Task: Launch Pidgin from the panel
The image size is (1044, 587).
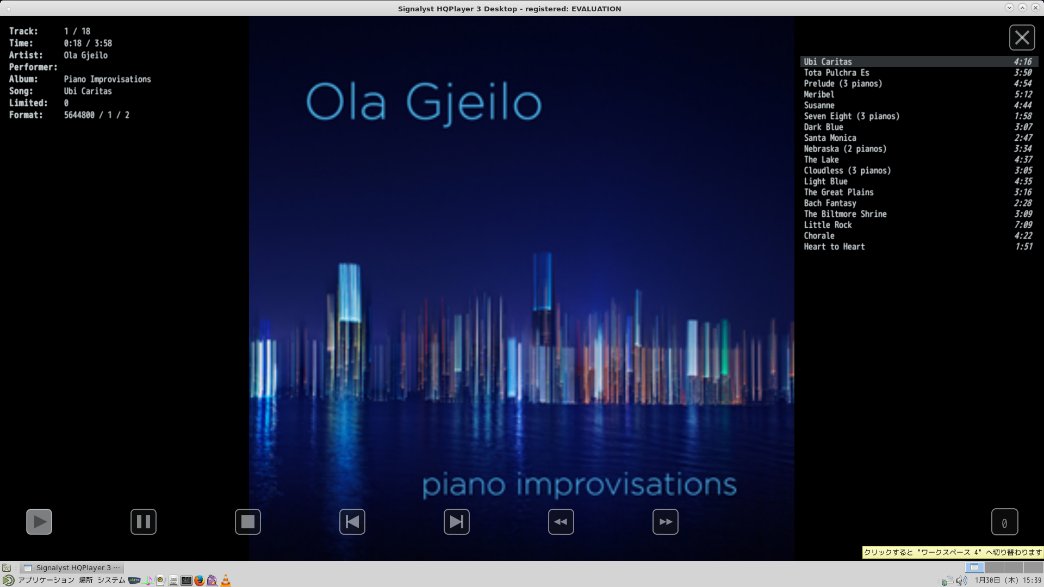Action: [212, 580]
